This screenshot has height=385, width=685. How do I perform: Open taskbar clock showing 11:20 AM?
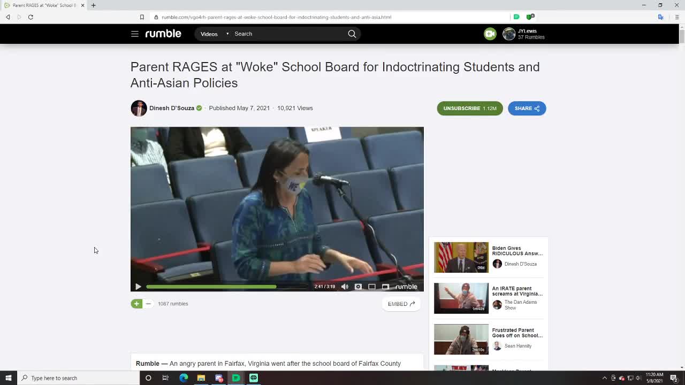[654, 378]
